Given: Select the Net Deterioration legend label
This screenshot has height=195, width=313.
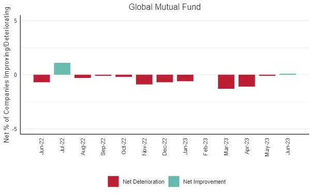Looking at the screenshot, I should coord(143,182).
